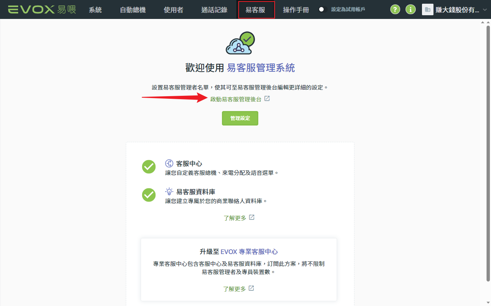Open the 通話記錄 menu
The image size is (491, 306).
tap(214, 10)
